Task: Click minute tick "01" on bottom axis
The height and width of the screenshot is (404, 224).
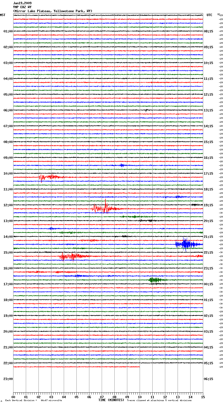Action: point(26,397)
